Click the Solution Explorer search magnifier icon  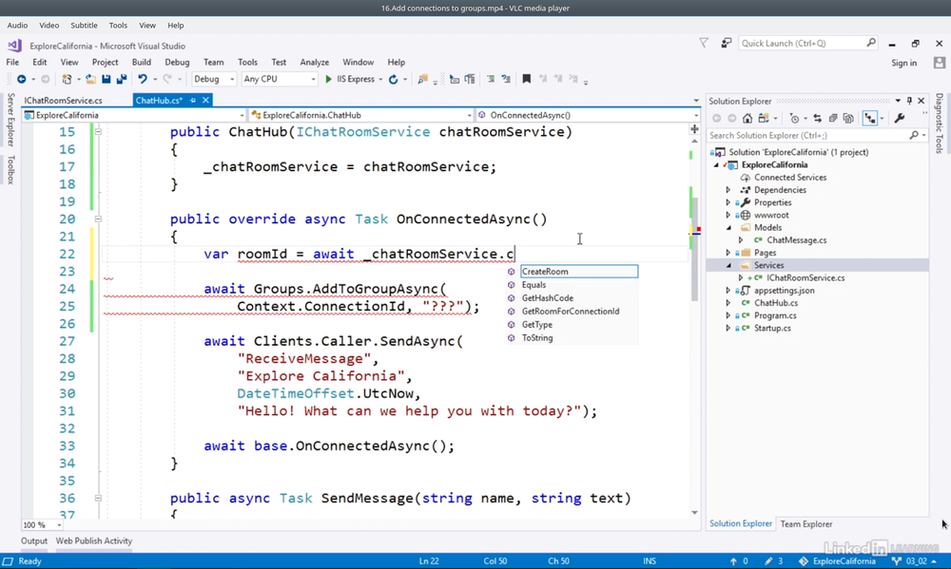point(914,135)
